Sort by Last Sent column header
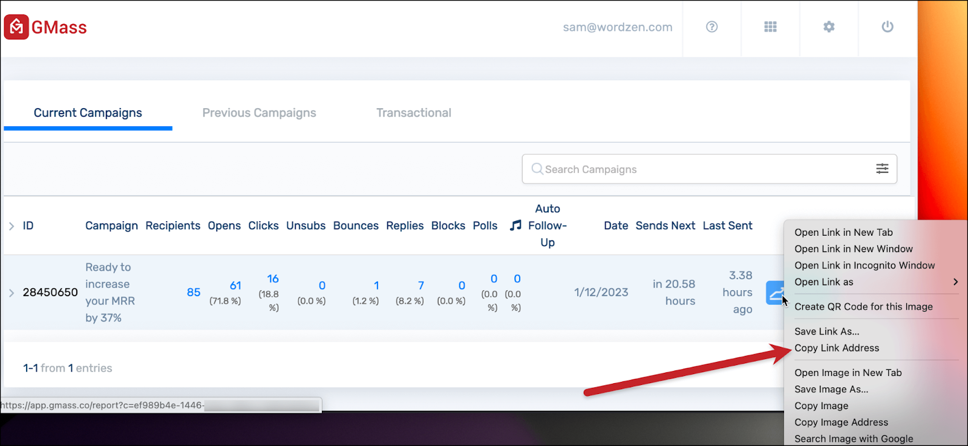Viewport: 968px width, 446px height. [x=728, y=225]
